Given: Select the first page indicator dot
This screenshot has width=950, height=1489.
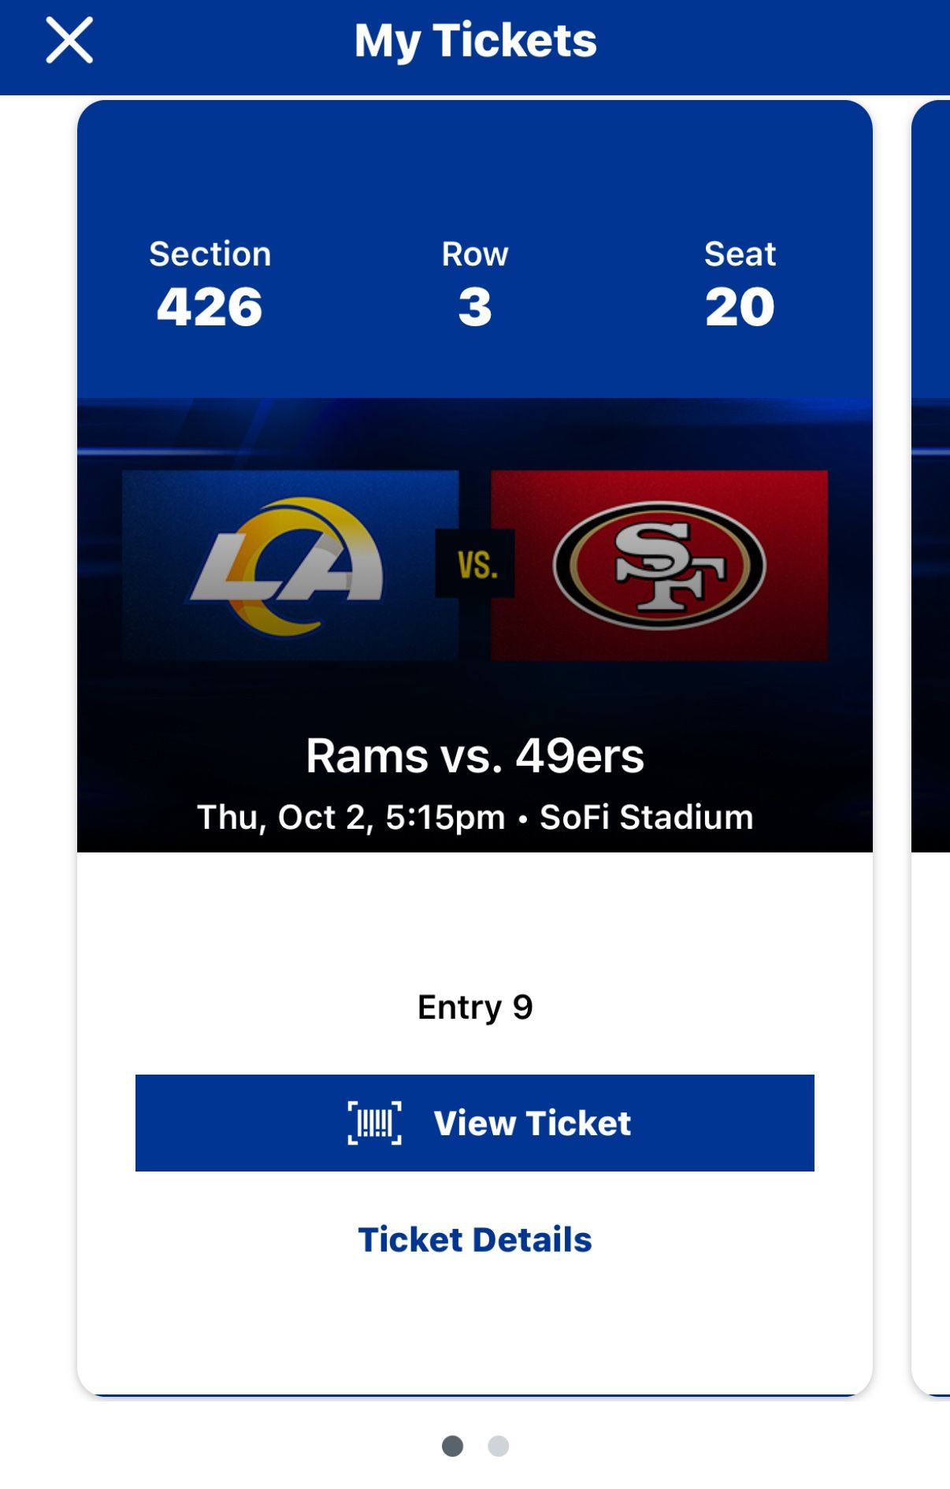Looking at the screenshot, I should (452, 1446).
